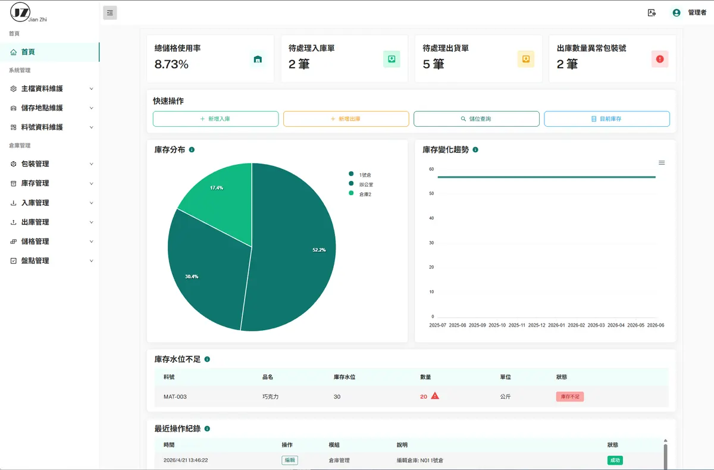Viewport: 714px width, 470px height.
Task: Open 盤點管理 menu item
Action: coord(49,261)
